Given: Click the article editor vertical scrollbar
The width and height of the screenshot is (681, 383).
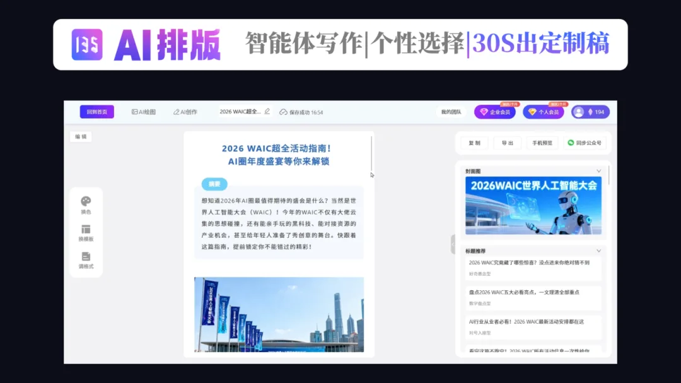Looking at the screenshot, I should [x=371, y=154].
